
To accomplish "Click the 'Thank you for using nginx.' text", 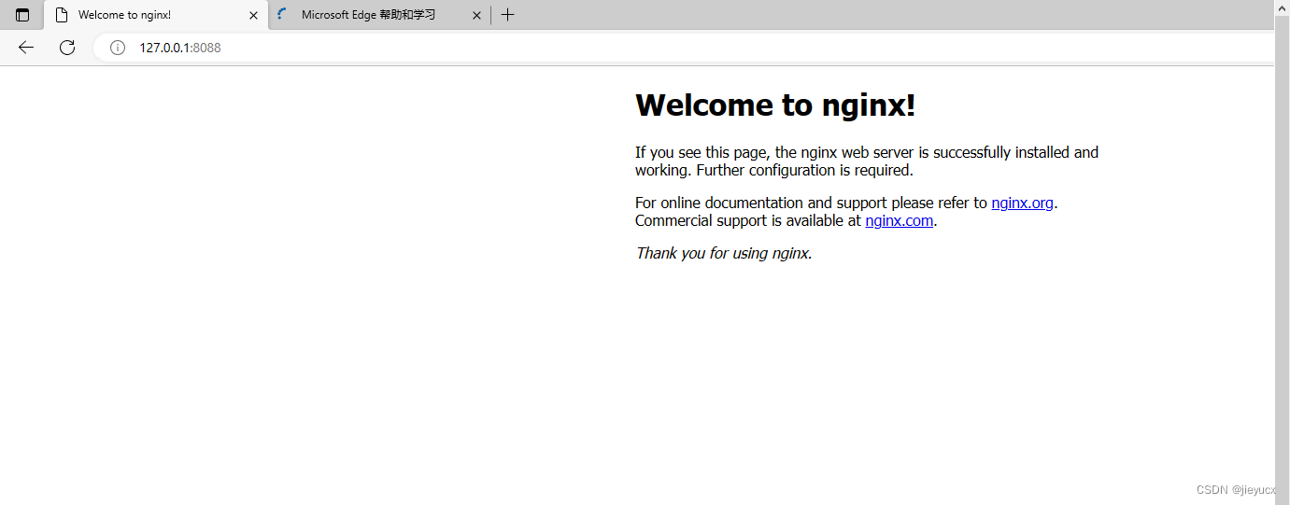I will tap(724, 253).
